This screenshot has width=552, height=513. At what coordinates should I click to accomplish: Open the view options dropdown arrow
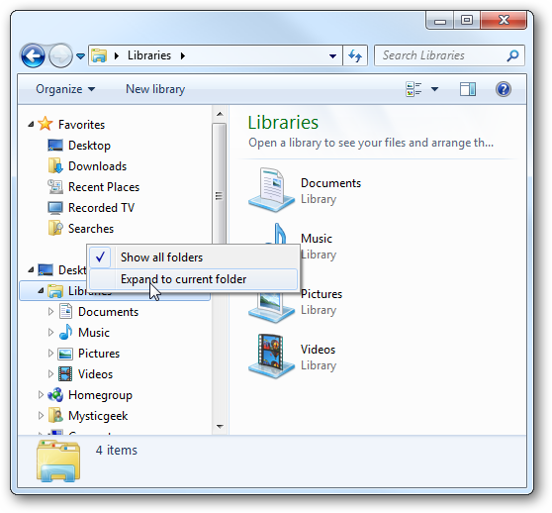coord(434,89)
